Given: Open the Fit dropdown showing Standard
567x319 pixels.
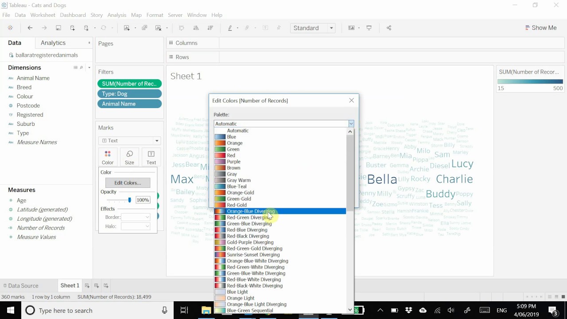Looking at the screenshot, I should click(x=313, y=28).
